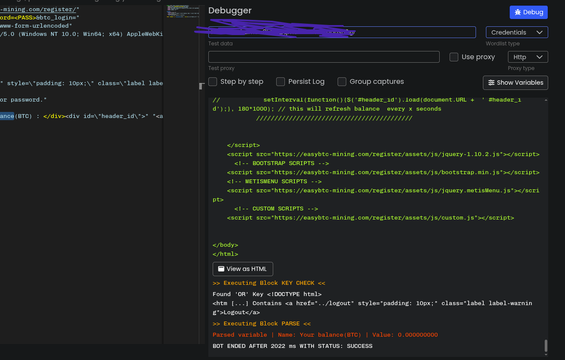Click the 'Executing Block PARSE' log line

click(262, 324)
